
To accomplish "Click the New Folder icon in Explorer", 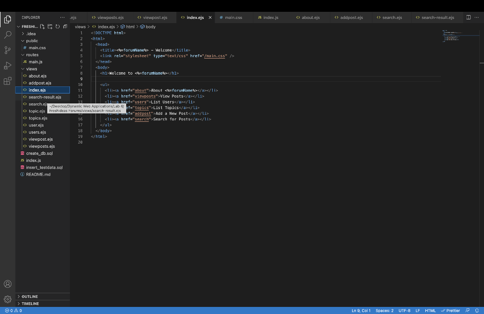I will 50,26.
